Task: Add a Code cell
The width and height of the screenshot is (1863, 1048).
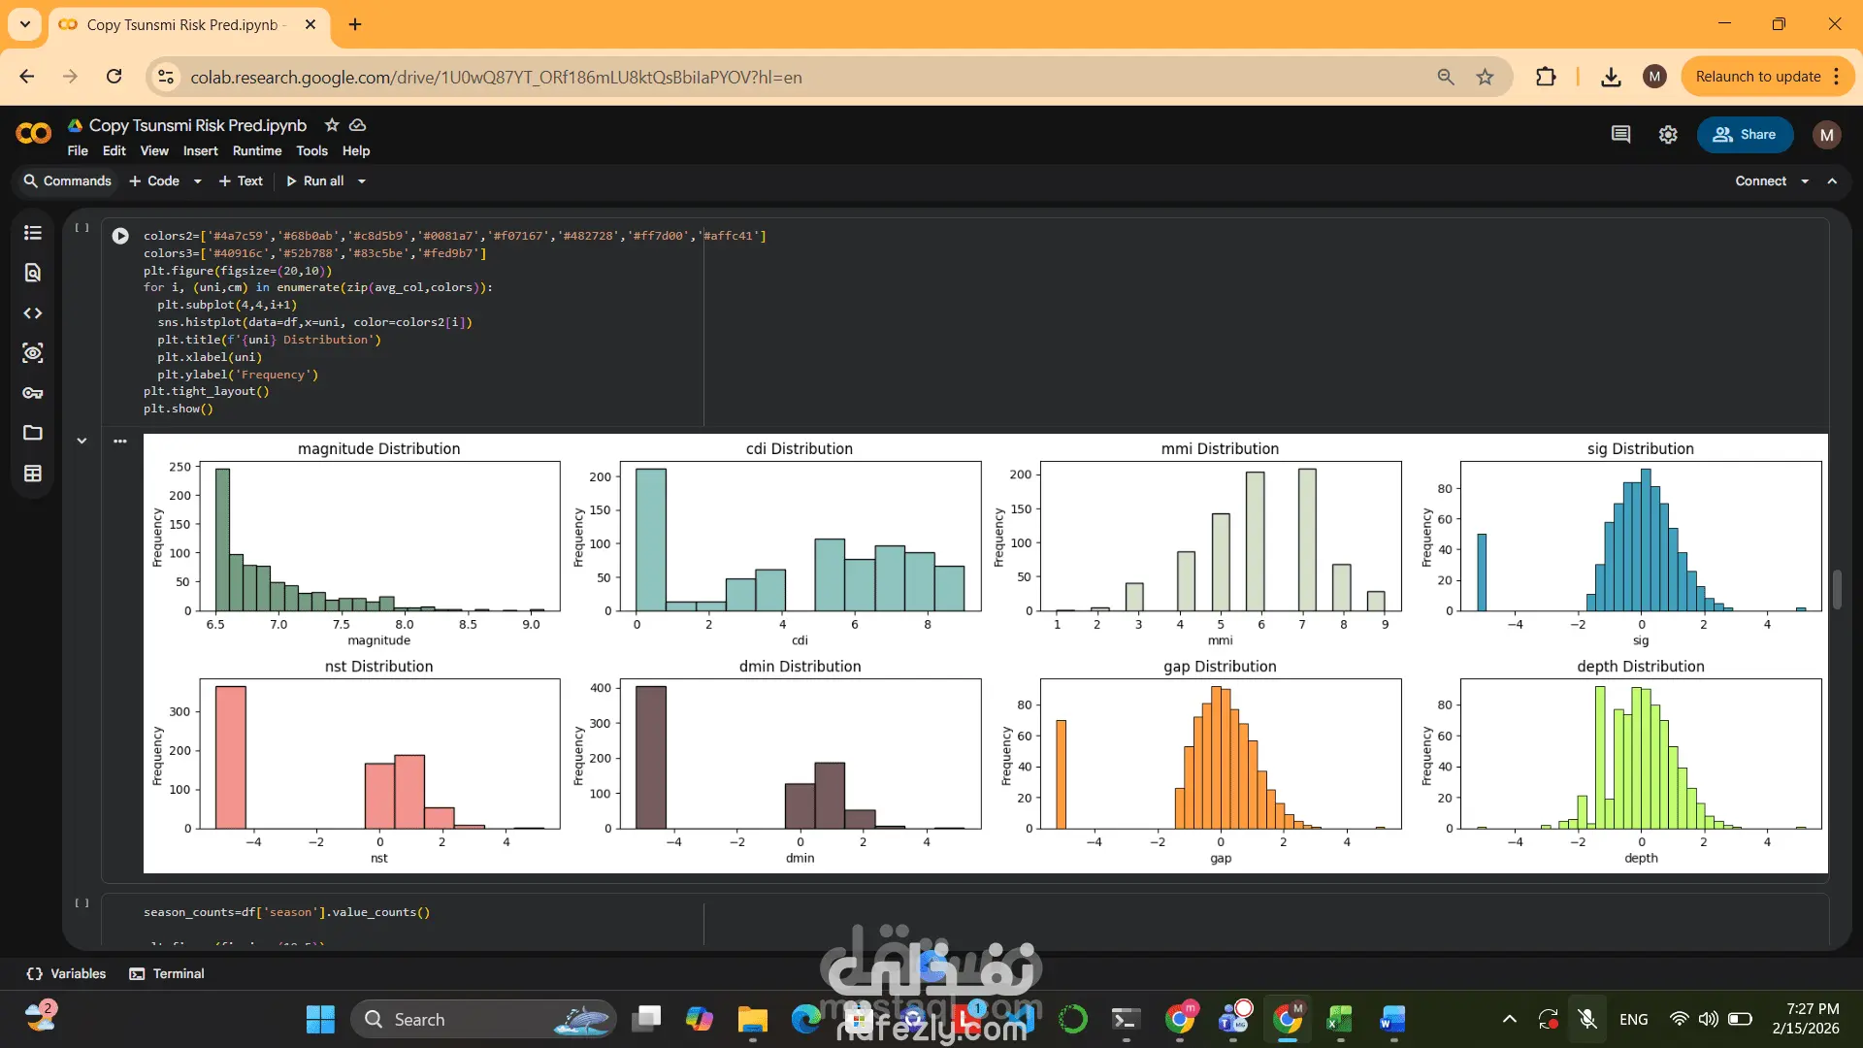Action: 155,181
